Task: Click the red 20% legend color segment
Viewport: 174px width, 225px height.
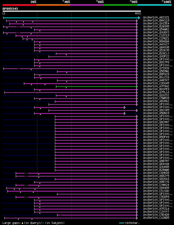Action: [x=20, y=5]
